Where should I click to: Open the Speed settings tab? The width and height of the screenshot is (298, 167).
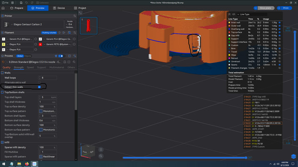[x=30, y=67]
